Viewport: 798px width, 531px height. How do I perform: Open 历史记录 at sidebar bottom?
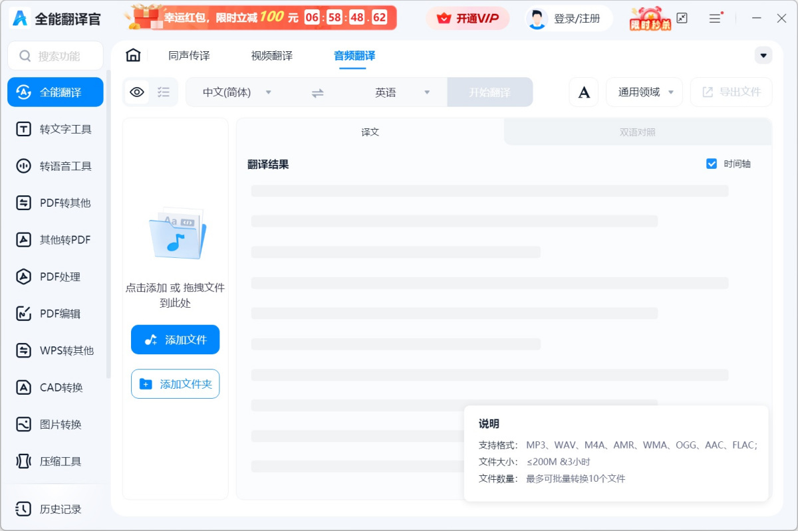coord(55,509)
